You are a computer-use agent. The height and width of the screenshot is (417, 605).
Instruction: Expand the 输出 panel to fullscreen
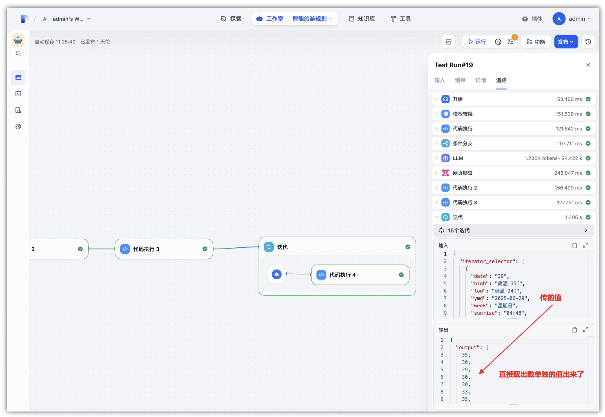click(586, 330)
